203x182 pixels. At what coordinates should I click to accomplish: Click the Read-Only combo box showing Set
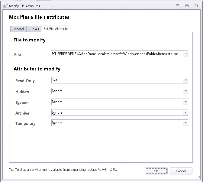[117, 80]
